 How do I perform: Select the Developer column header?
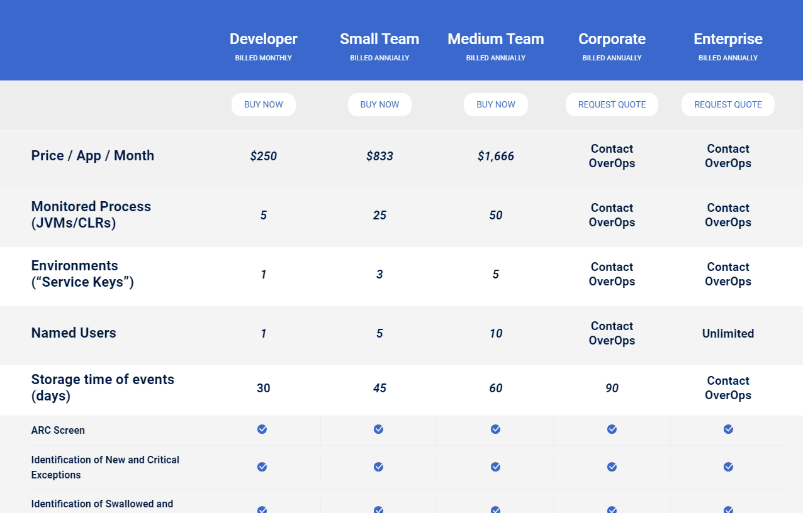263,38
